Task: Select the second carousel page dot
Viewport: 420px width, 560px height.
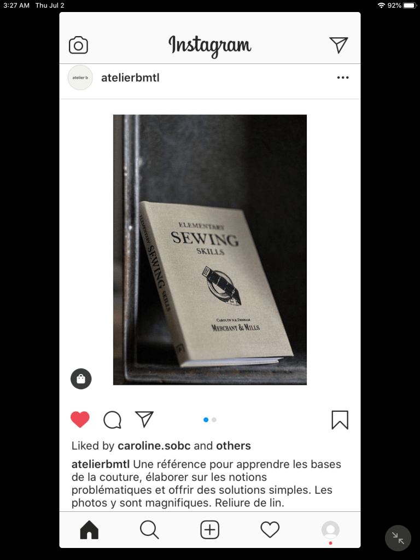Action: pos(214,419)
